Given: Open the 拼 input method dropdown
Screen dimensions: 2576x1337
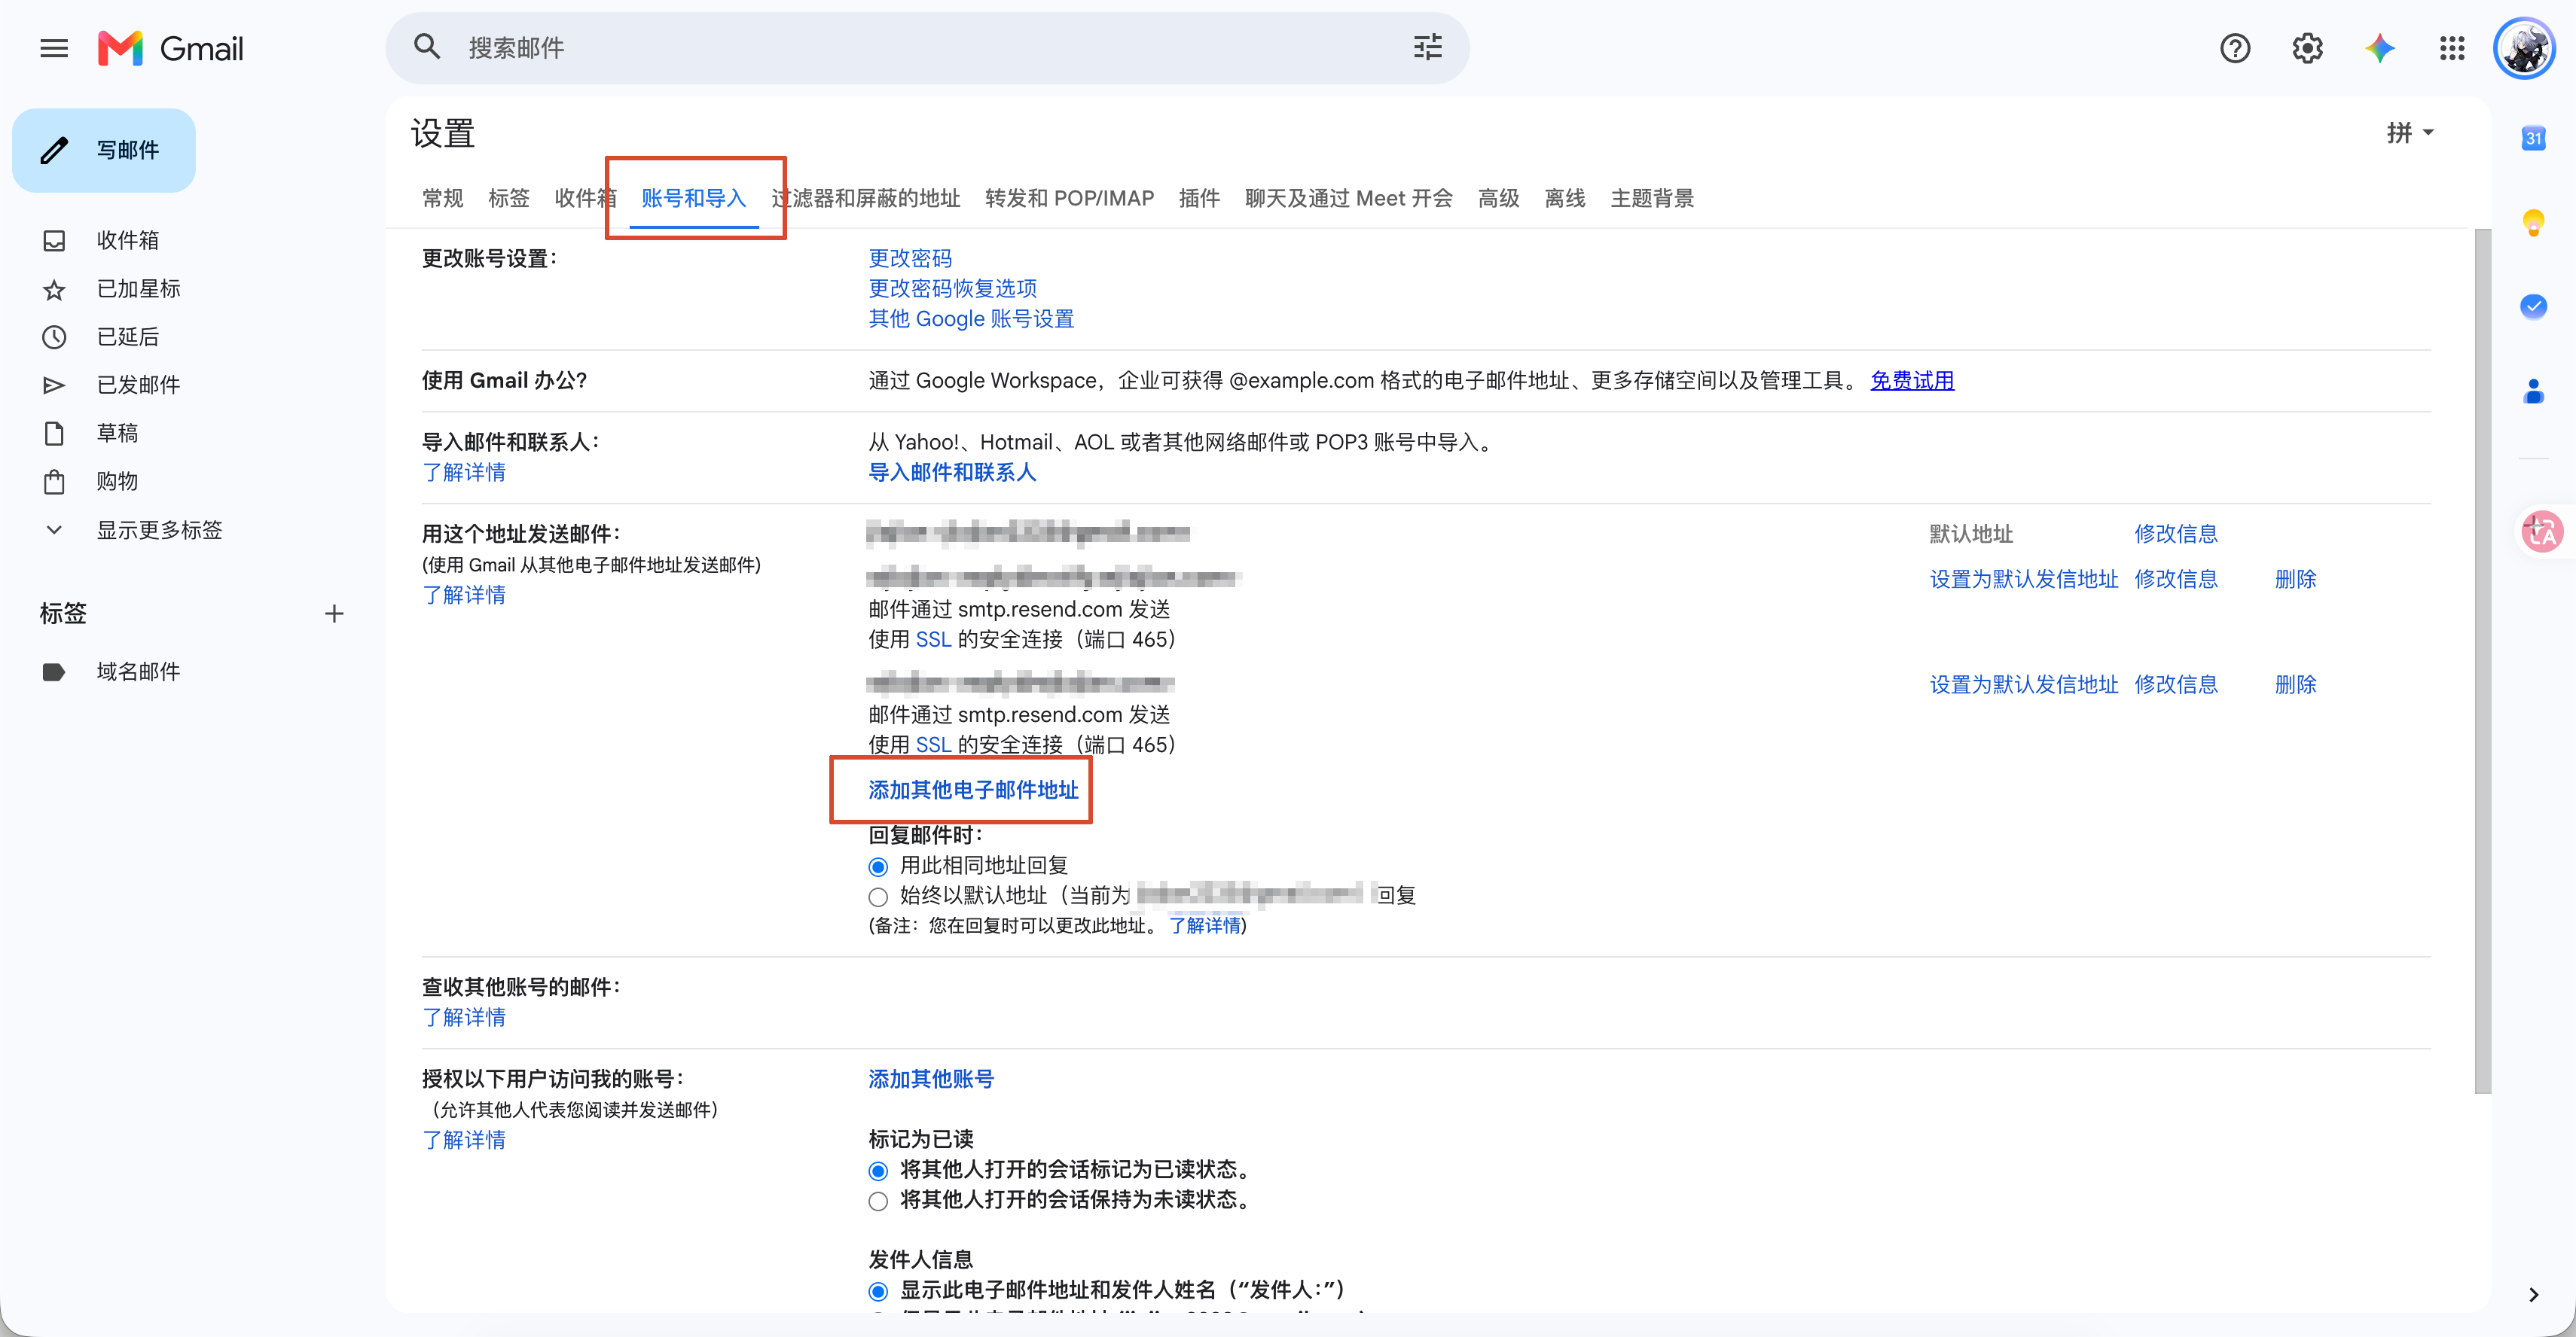Looking at the screenshot, I should 2410,133.
